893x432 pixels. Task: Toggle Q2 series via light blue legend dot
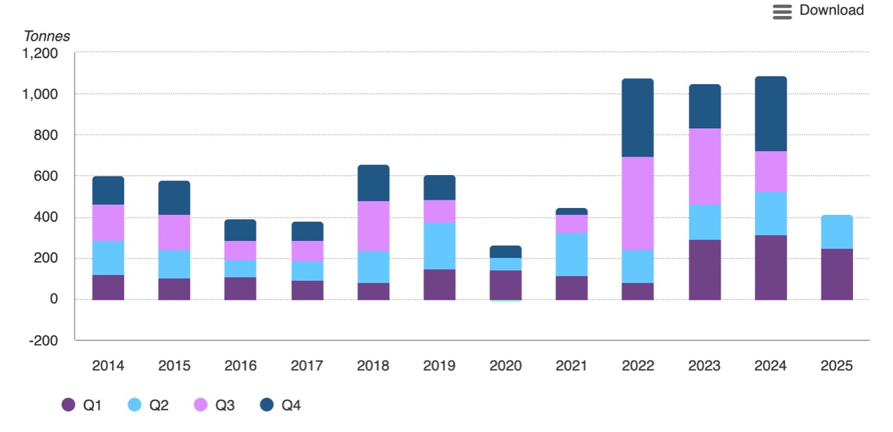point(135,405)
